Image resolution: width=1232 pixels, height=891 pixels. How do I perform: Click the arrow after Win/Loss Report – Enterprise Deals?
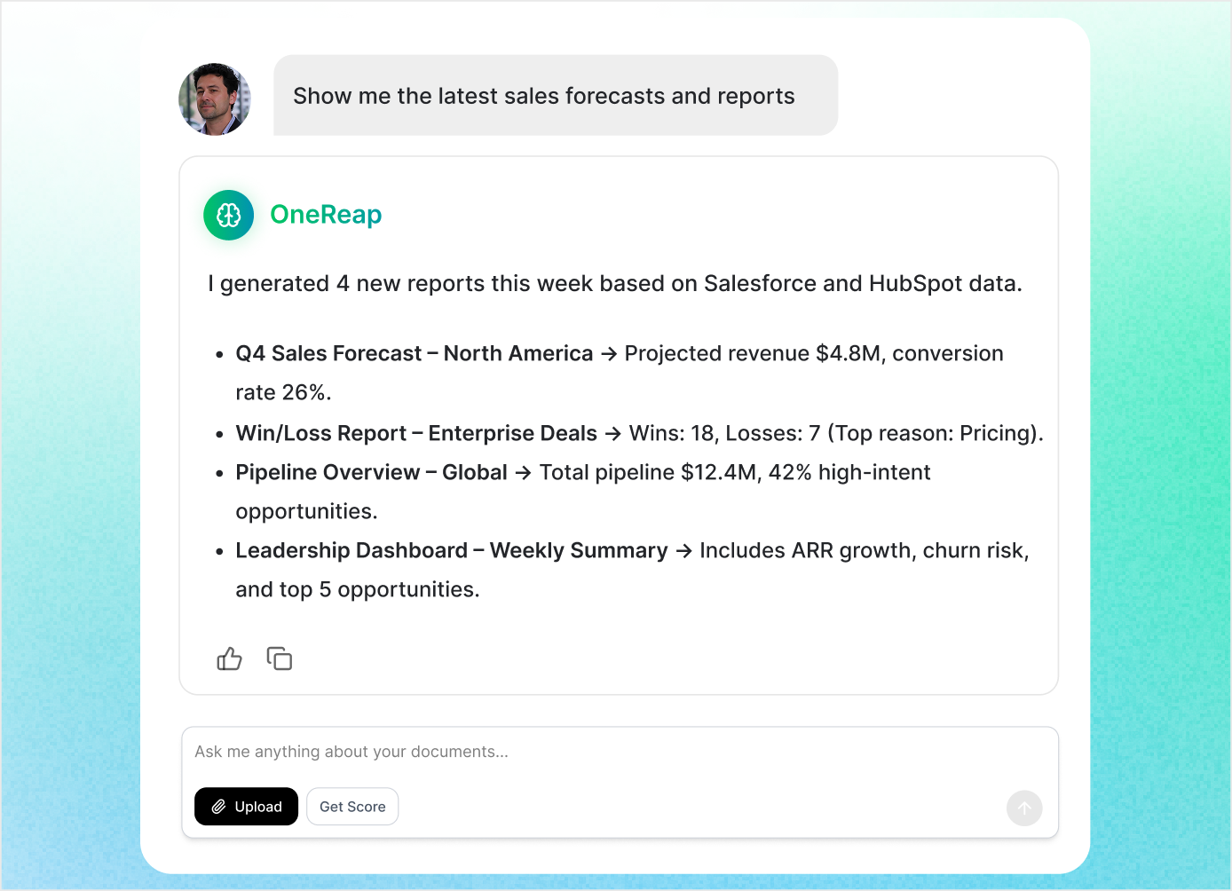pyautogui.click(x=613, y=434)
